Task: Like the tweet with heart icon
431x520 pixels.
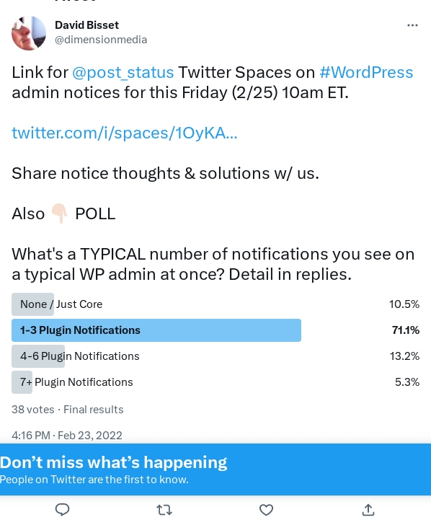Action: pyautogui.click(x=266, y=510)
